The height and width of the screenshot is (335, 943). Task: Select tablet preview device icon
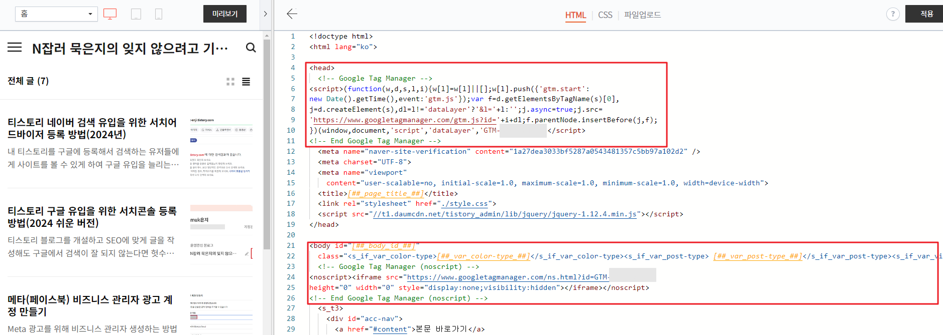point(136,14)
